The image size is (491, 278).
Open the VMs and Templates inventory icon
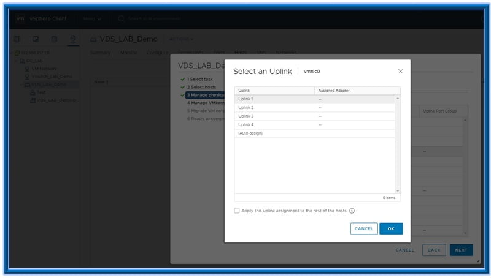pyautogui.click(x=36, y=39)
